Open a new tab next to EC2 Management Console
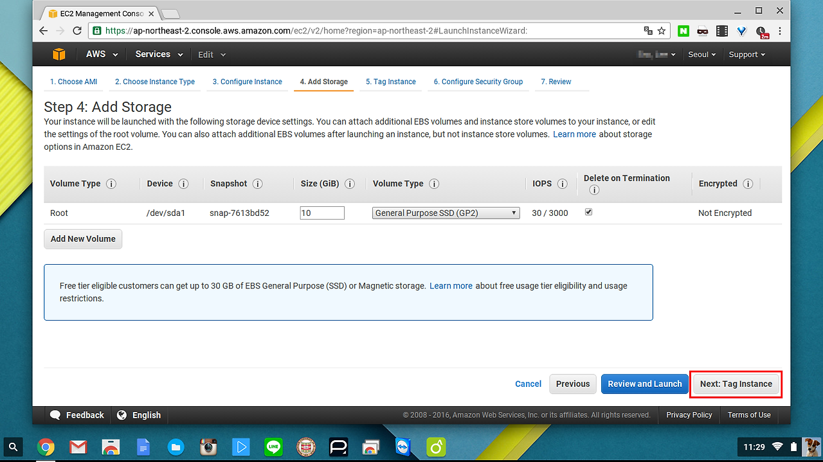Screen dimensions: 823x462 coord(170,13)
